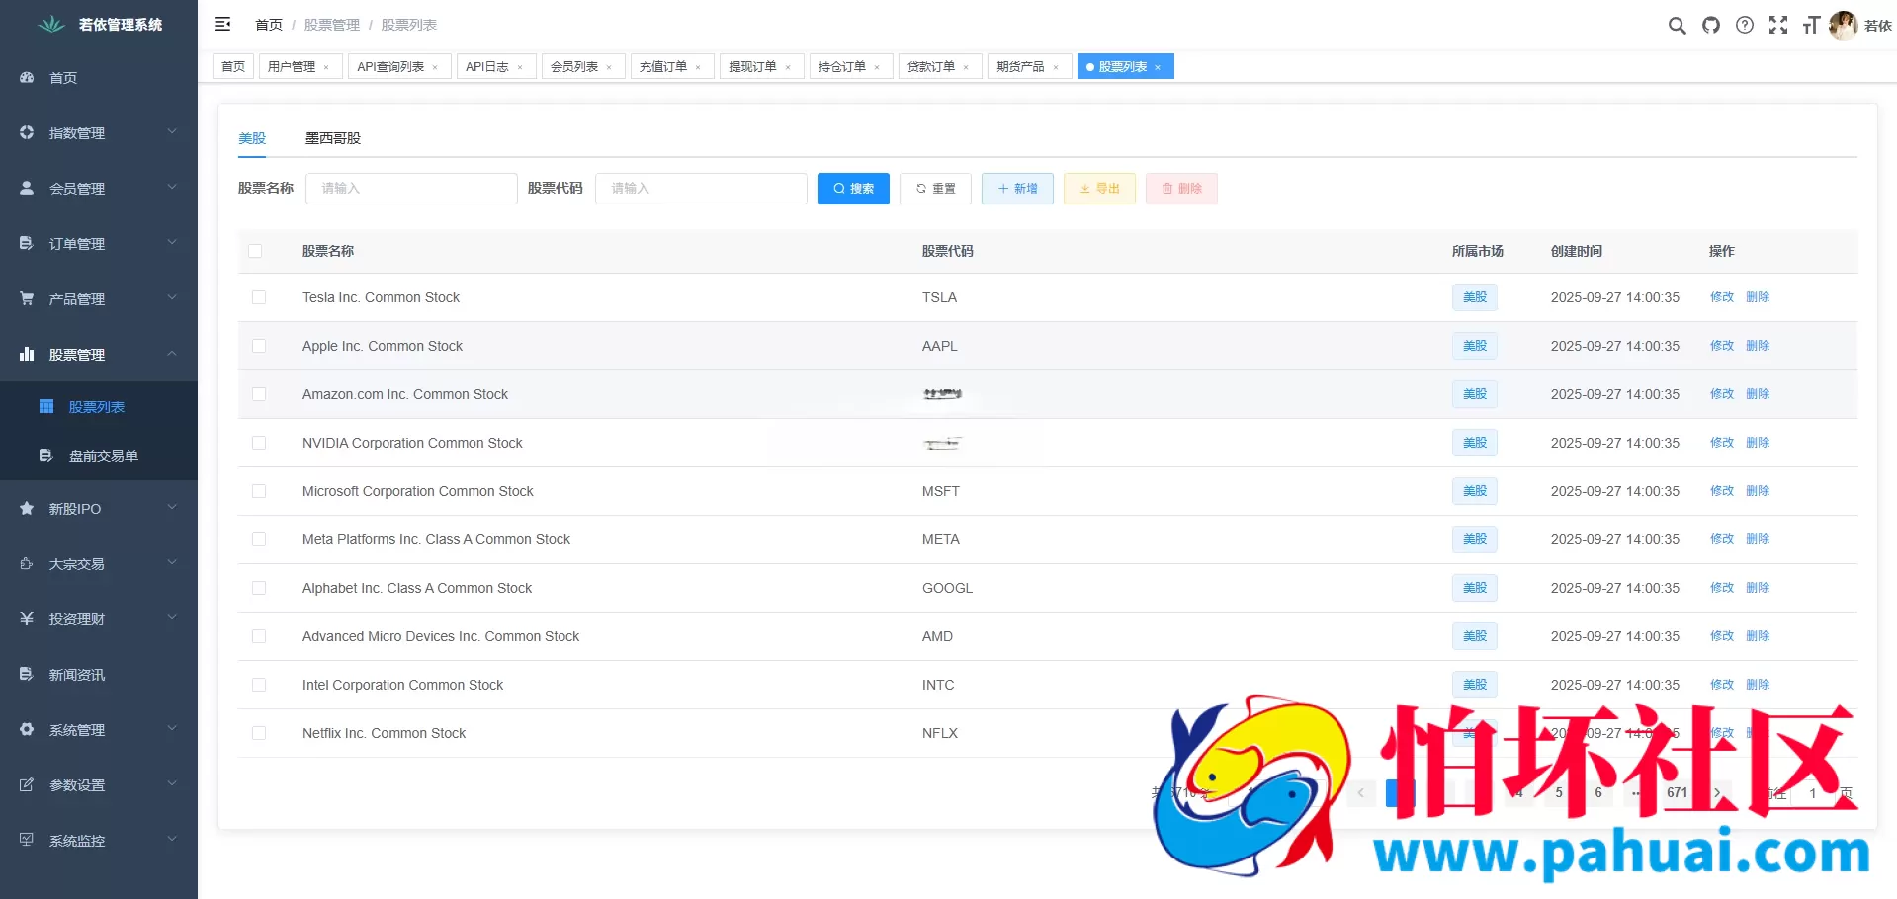Image resolution: width=1897 pixels, height=899 pixels.
Task: Check the Meta Platforms row checkbox
Action: 259,539
